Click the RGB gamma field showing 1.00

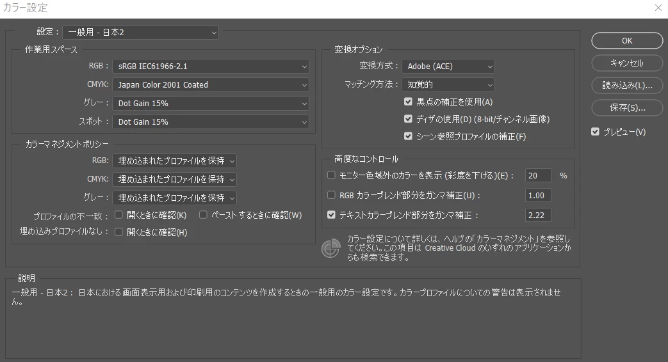[x=538, y=195]
